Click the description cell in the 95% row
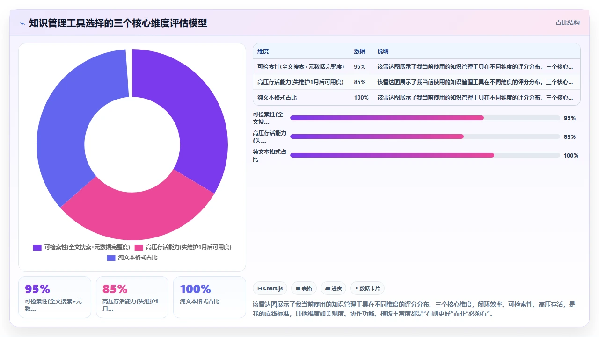 [x=476, y=67]
